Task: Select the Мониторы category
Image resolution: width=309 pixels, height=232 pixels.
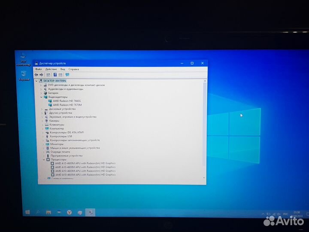Action: 57,144
